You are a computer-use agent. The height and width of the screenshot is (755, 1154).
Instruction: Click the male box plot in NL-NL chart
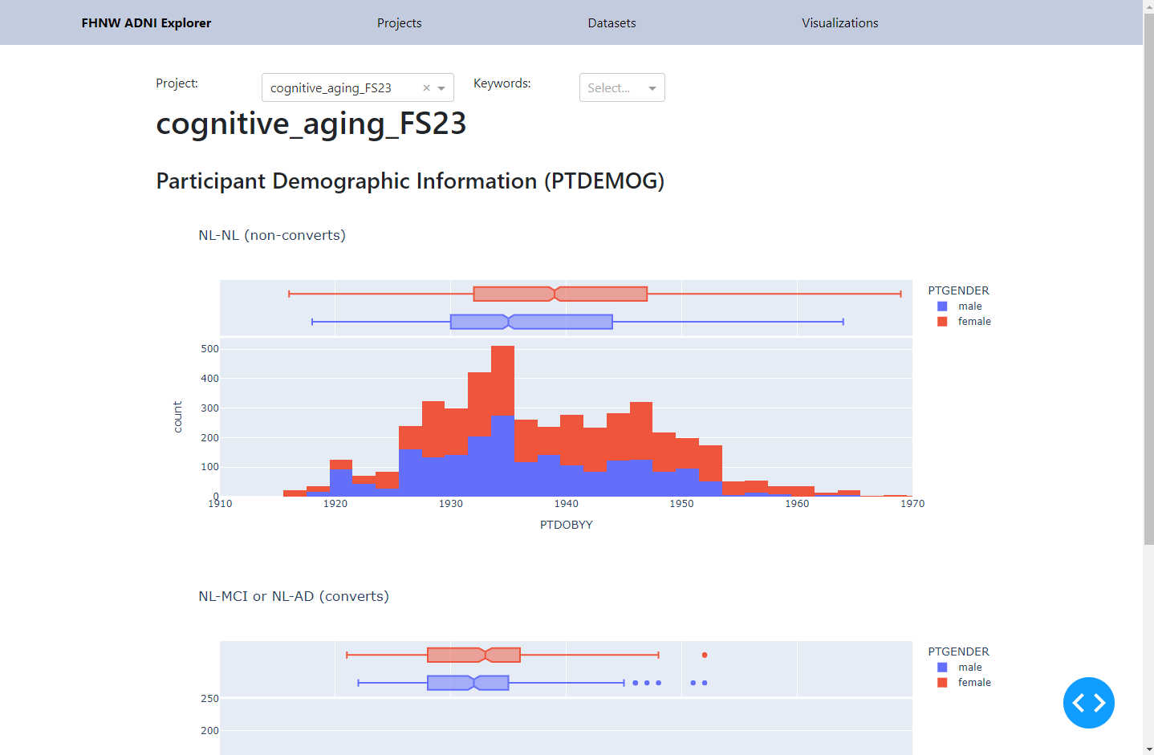[531, 322]
